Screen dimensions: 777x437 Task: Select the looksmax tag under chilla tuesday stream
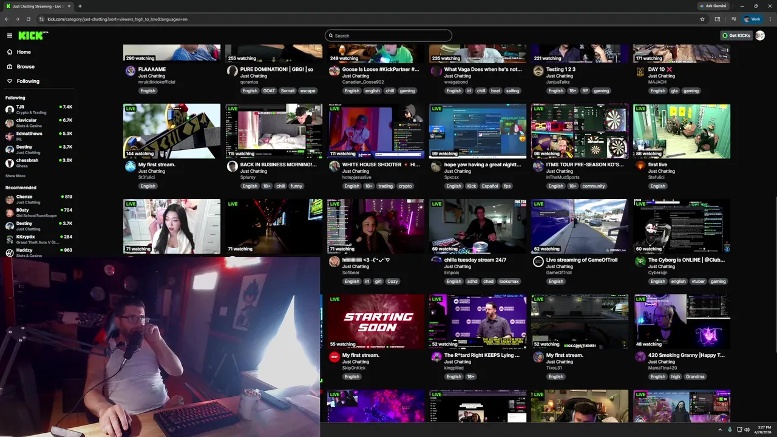tap(509, 282)
